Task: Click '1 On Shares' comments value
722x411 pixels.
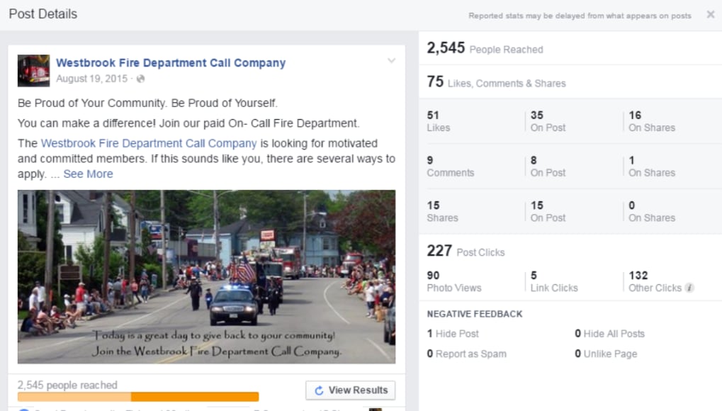Action: (x=652, y=167)
